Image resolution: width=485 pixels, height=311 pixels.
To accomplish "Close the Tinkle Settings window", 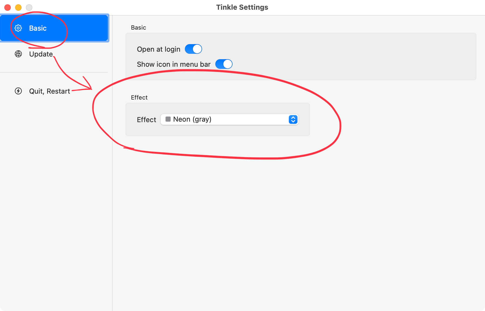I will tap(8, 8).
